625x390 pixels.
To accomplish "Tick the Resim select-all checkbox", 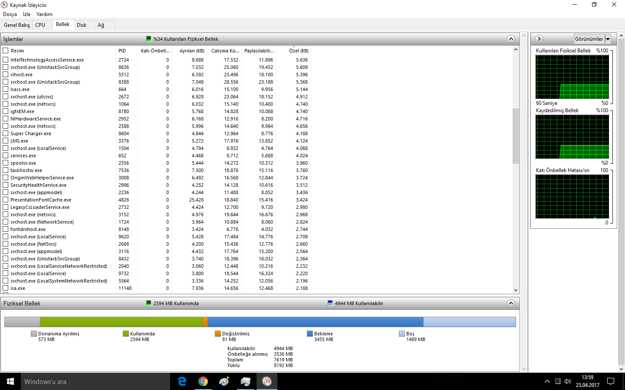I will click(6, 51).
